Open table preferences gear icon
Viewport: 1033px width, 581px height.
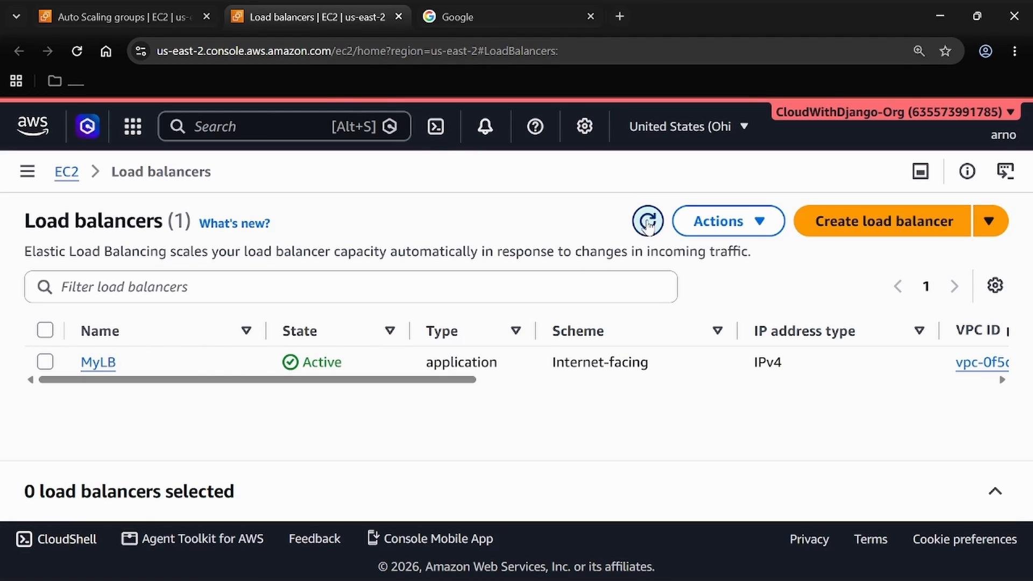(995, 286)
